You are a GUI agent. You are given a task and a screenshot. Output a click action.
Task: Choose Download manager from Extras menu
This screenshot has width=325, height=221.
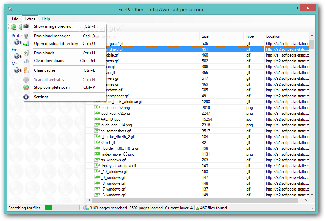pyautogui.click(x=64, y=36)
